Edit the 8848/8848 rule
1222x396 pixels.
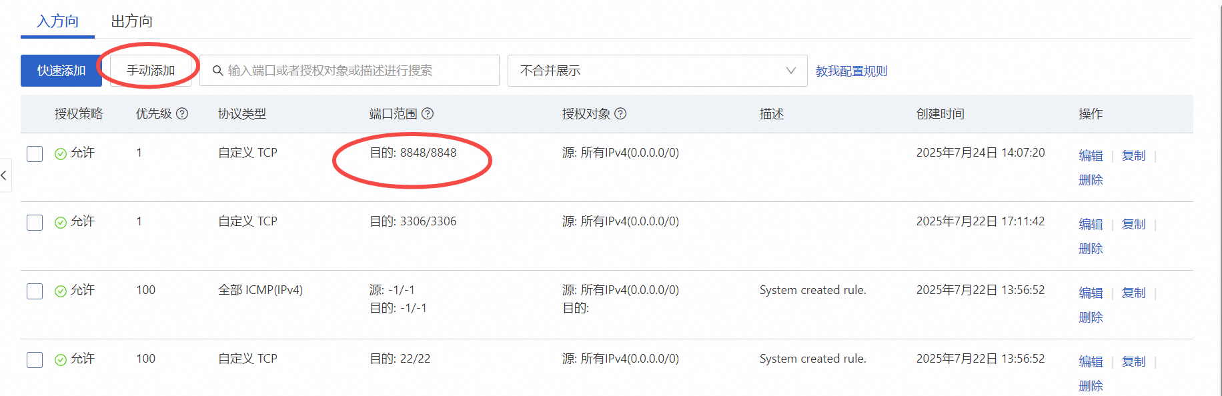pyautogui.click(x=1091, y=155)
